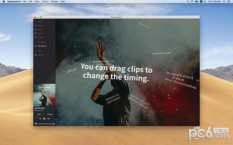Open Spotlight search icon
233x145 pixels.
click(224, 2)
